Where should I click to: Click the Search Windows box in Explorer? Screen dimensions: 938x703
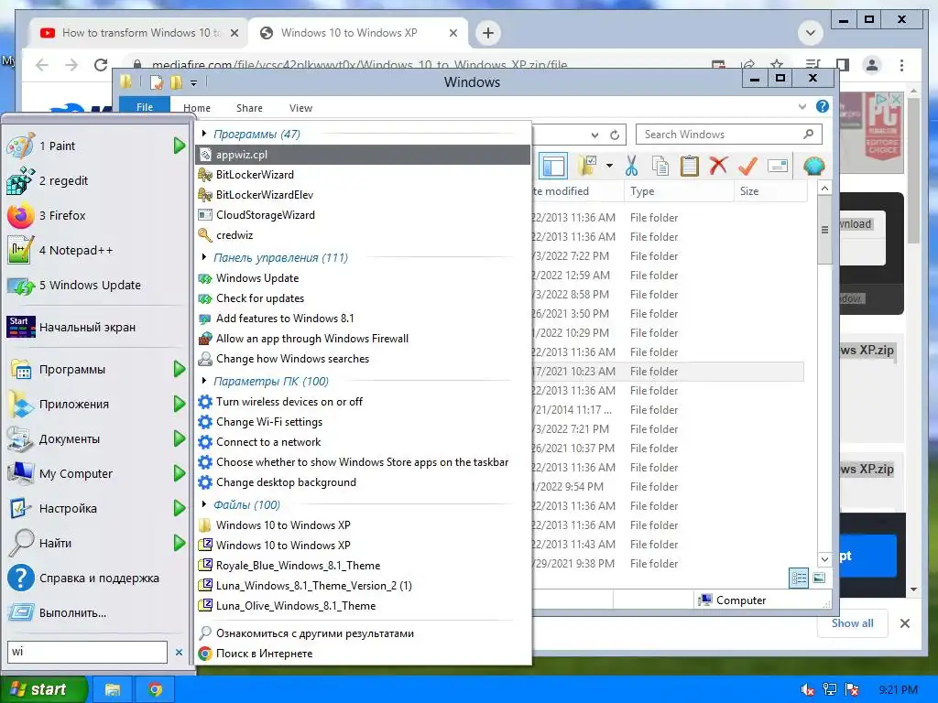(728, 135)
